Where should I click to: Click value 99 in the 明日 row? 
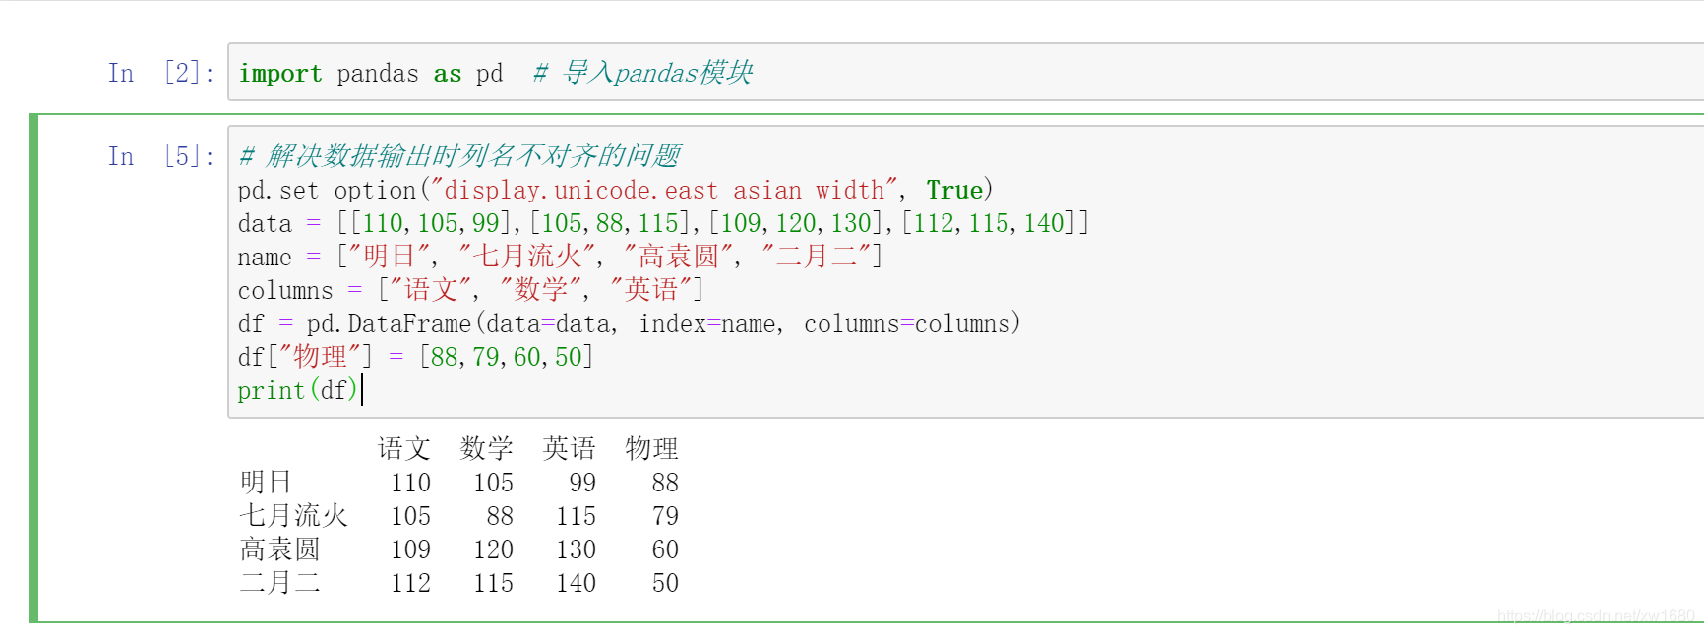click(582, 483)
